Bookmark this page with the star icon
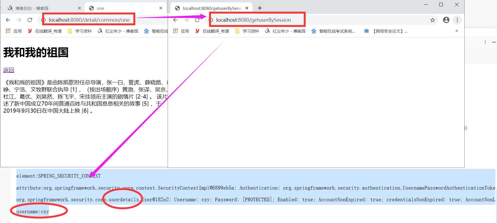 432,20
